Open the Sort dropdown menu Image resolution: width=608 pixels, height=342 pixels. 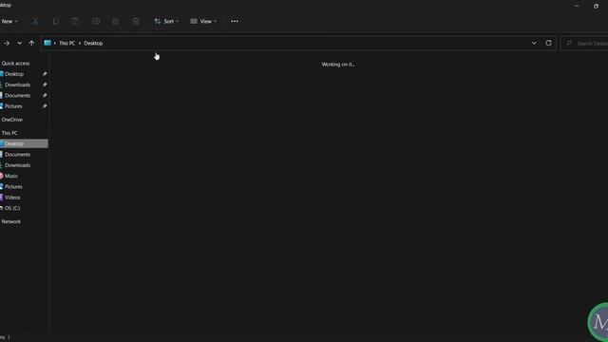tap(166, 21)
